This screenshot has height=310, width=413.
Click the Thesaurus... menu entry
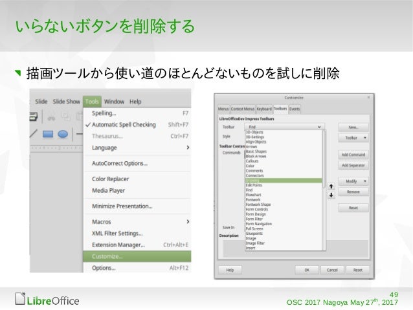click(x=137, y=136)
